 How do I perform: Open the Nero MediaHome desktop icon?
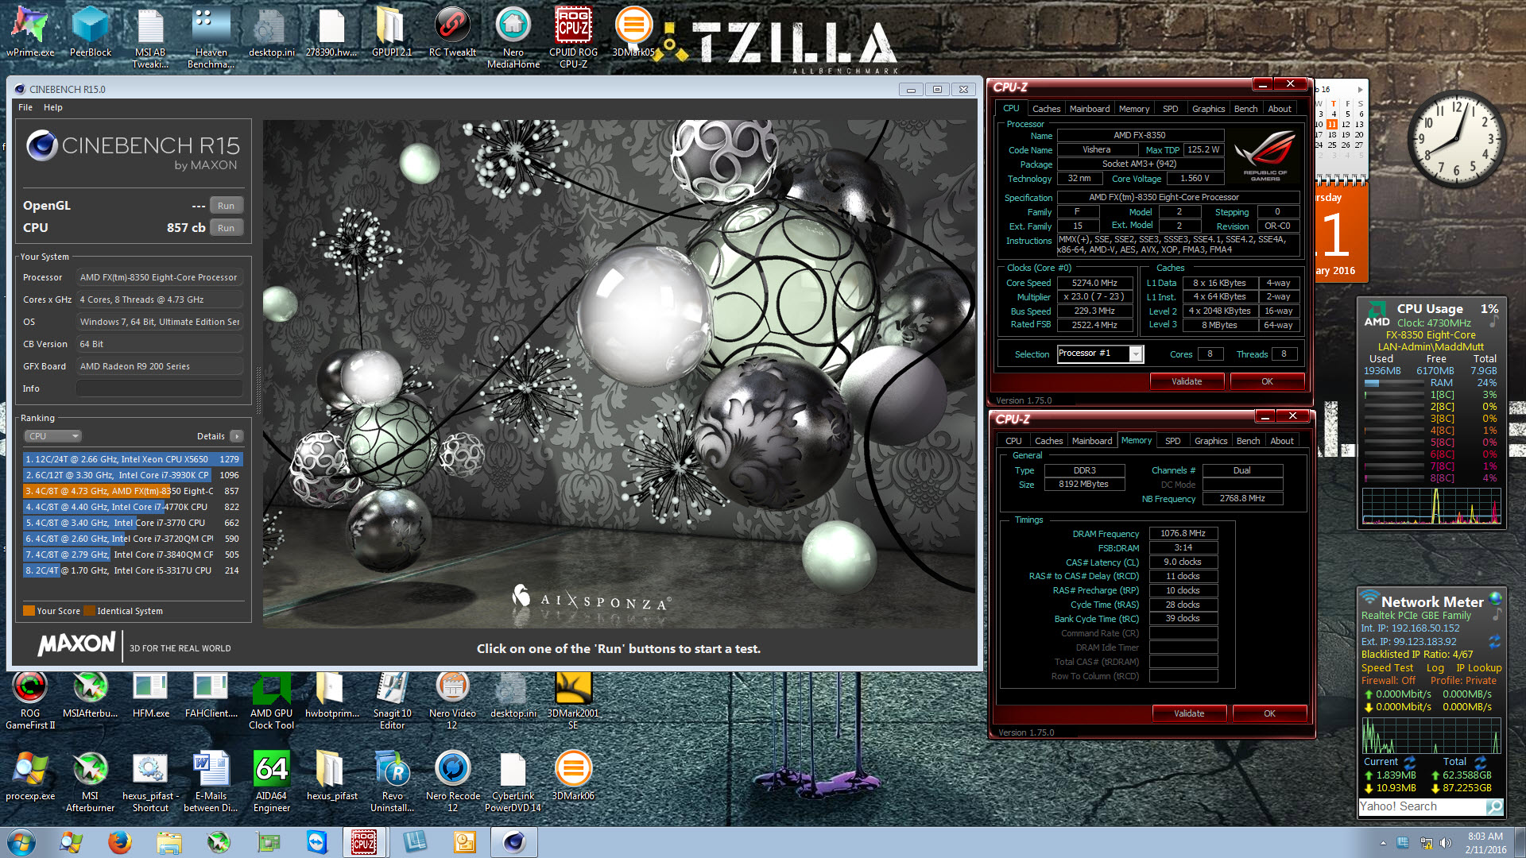click(x=513, y=36)
